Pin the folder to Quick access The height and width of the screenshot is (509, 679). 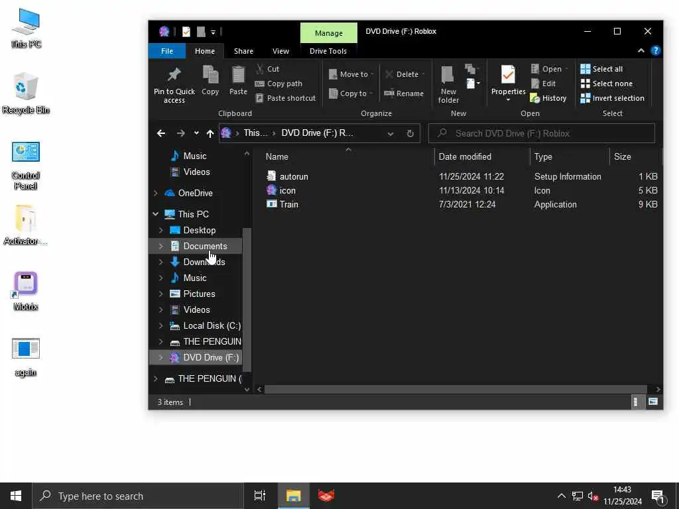pos(174,85)
